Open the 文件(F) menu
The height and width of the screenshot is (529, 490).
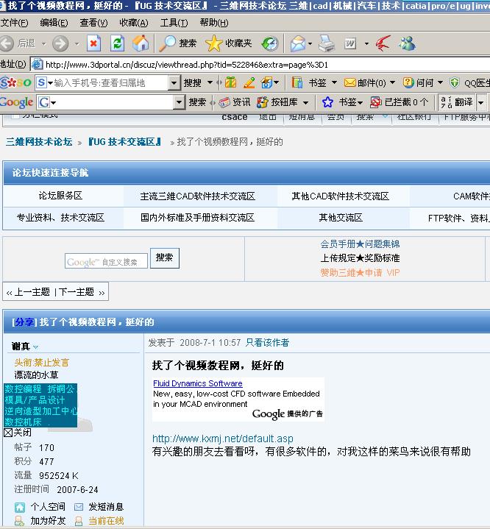pyautogui.click(x=14, y=23)
